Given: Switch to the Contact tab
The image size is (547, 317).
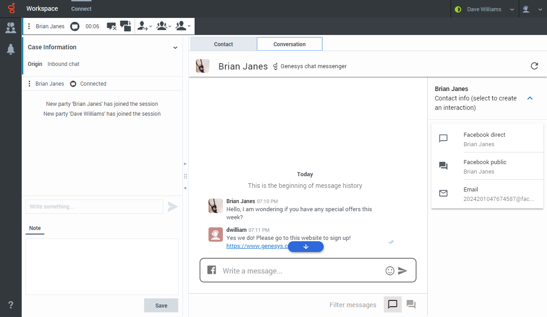Looking at the screenshot, I should point(223,44).
